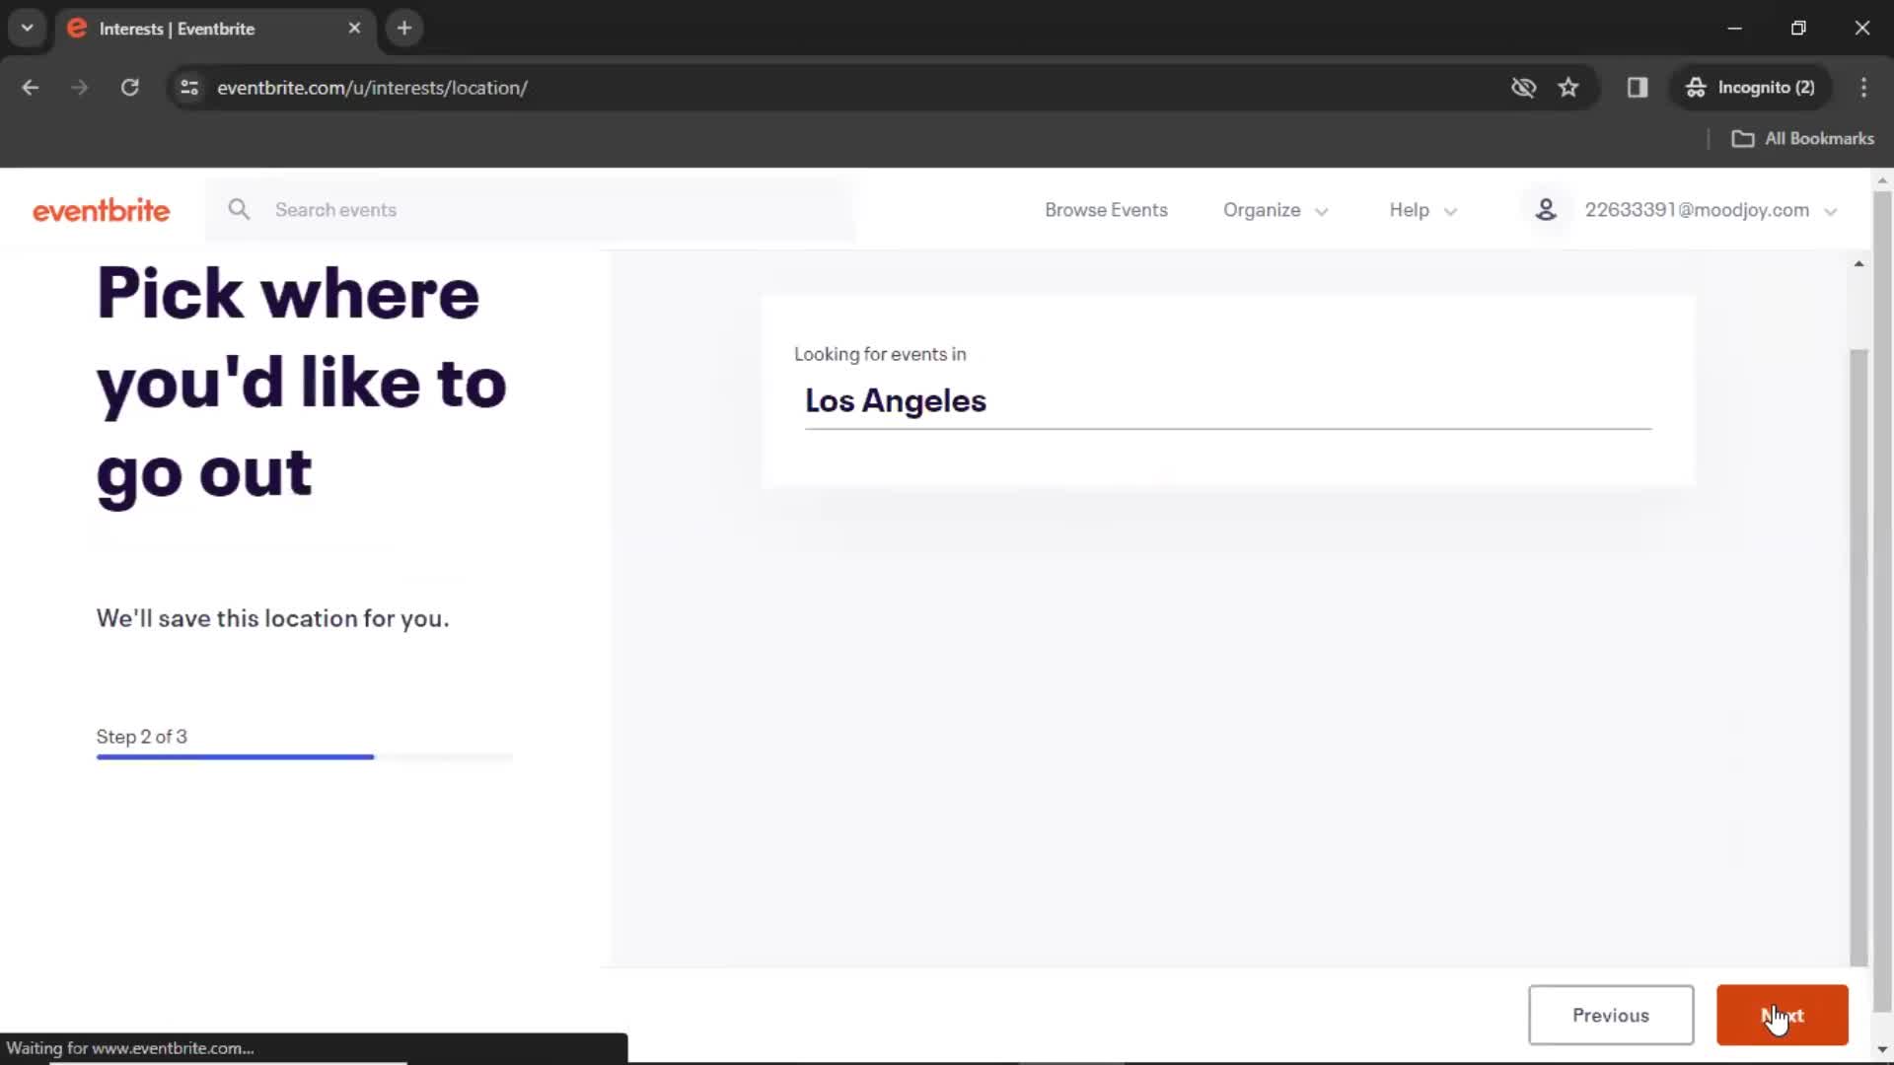Expand the Organize dropdown menu
Screen dimensions: 1894x1065
tap(1276, 209)
